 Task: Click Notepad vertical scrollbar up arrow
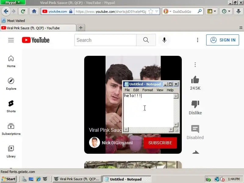click(176, 96)
